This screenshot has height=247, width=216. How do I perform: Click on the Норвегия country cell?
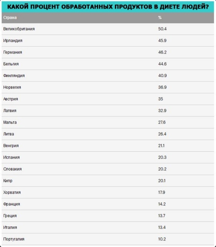12,87
